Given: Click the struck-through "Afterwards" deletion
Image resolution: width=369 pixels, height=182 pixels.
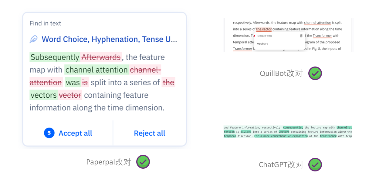Looking at the screenshot, I should 101,57.
